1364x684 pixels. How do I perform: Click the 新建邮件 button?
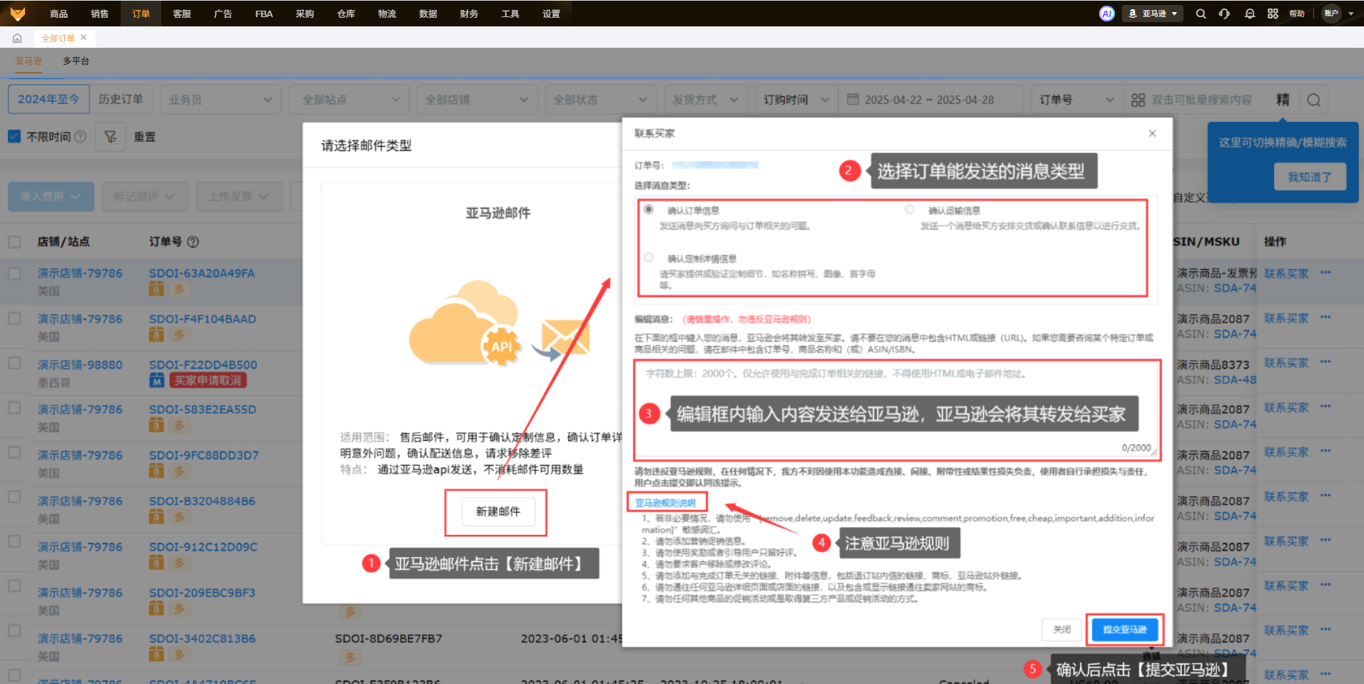tap(498, 511)
